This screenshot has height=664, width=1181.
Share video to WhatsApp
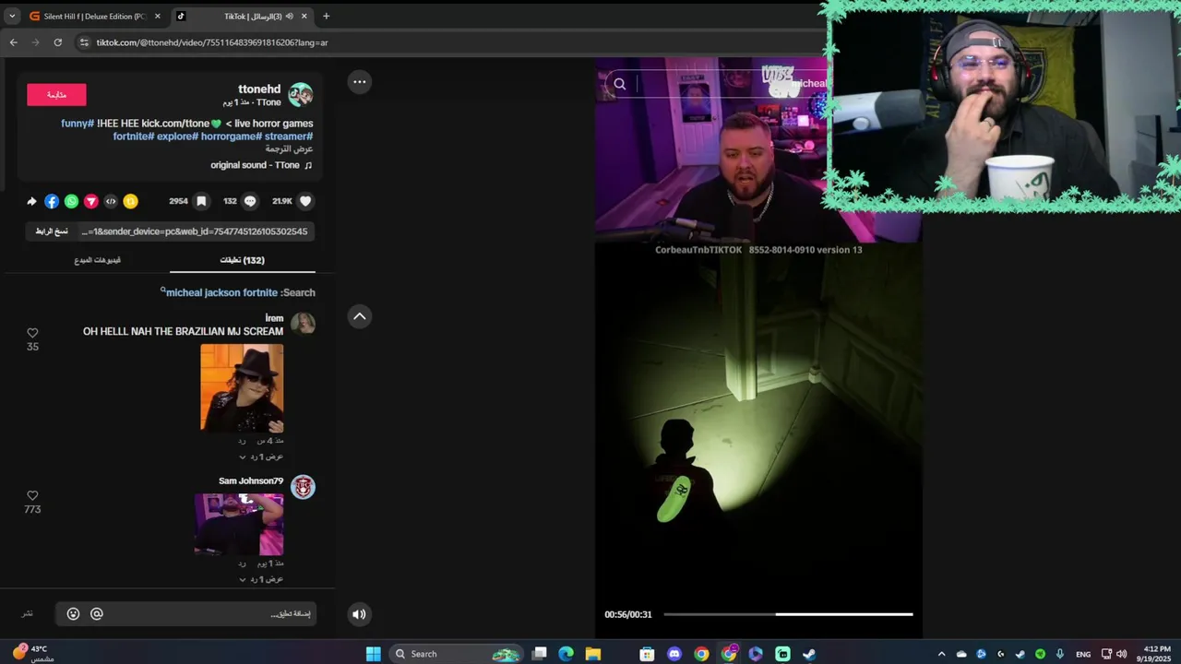[71, 201]
